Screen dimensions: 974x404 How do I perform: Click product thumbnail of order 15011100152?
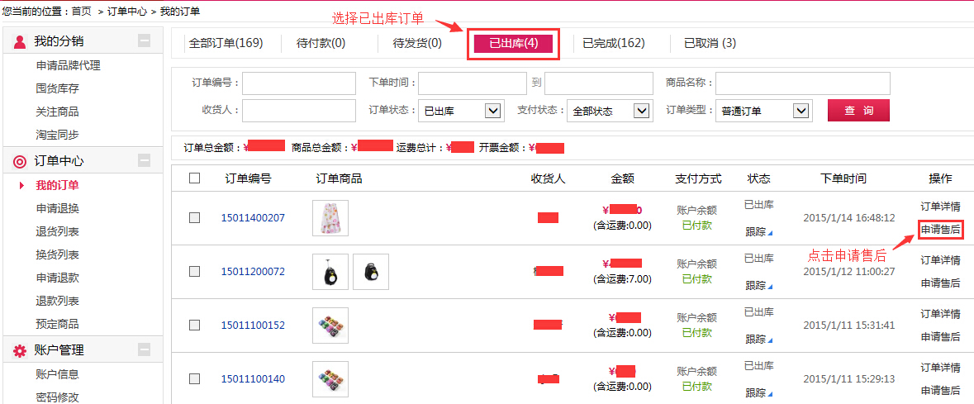coord(330,325)
